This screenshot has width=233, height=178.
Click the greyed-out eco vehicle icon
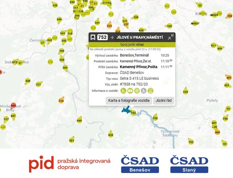pyautogui.click(x=144, y=91)
